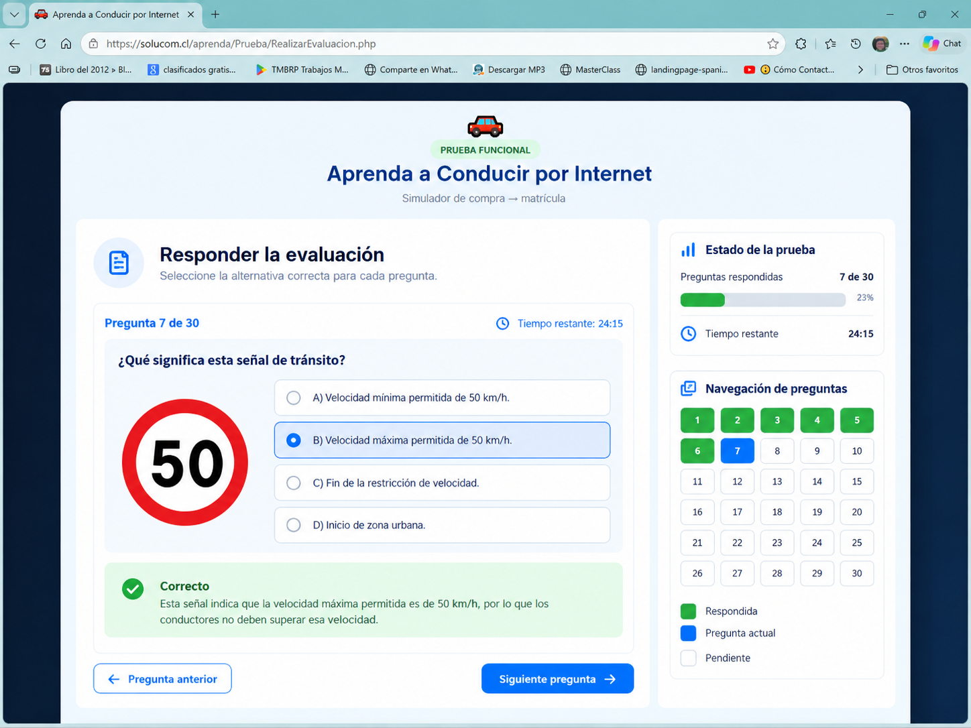This screenshot has height=728, width=971.
Task: Open the Descargar MP3 bookmark
Action: coord(509,70)
